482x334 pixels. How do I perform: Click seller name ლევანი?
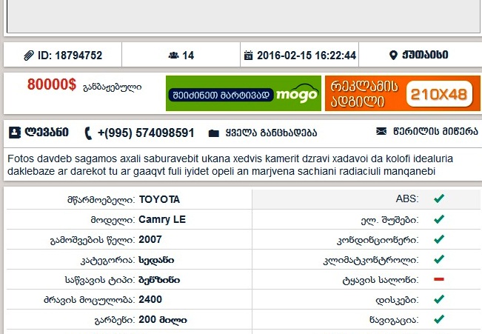point(47,133)
